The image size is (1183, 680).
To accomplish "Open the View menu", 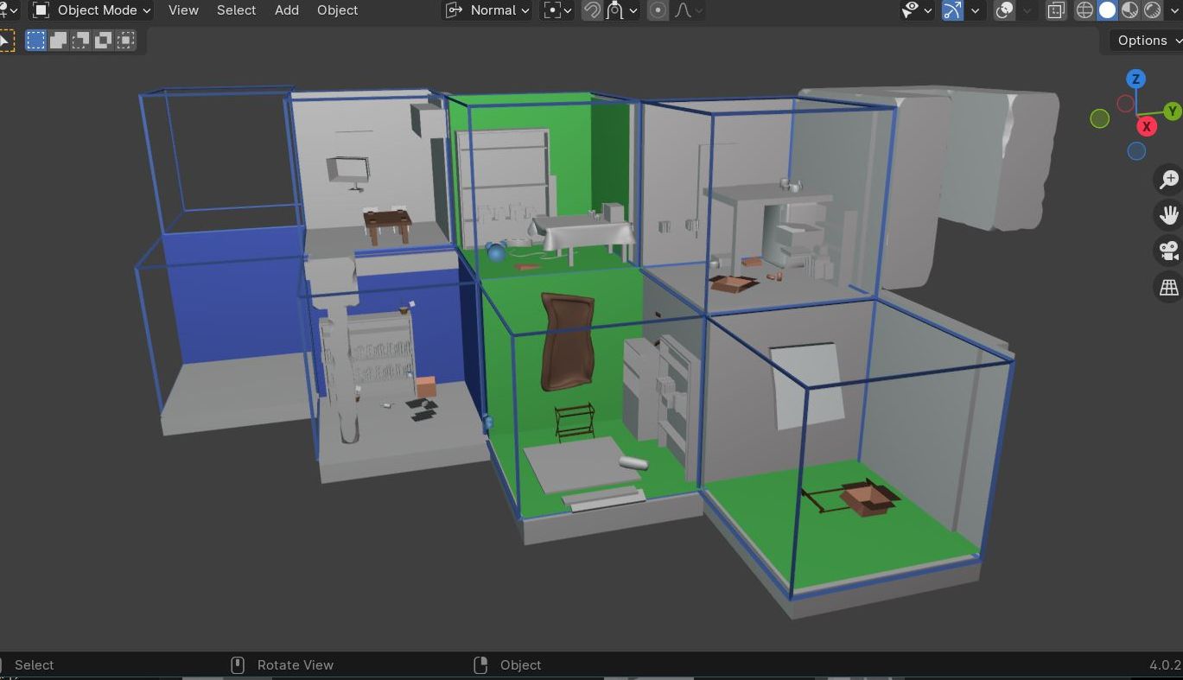I will (183, 10).
